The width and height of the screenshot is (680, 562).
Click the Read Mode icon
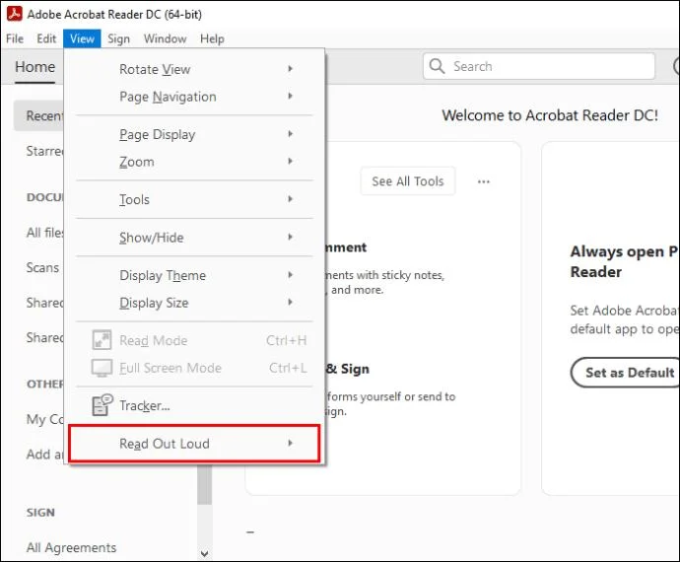(102, 340)
